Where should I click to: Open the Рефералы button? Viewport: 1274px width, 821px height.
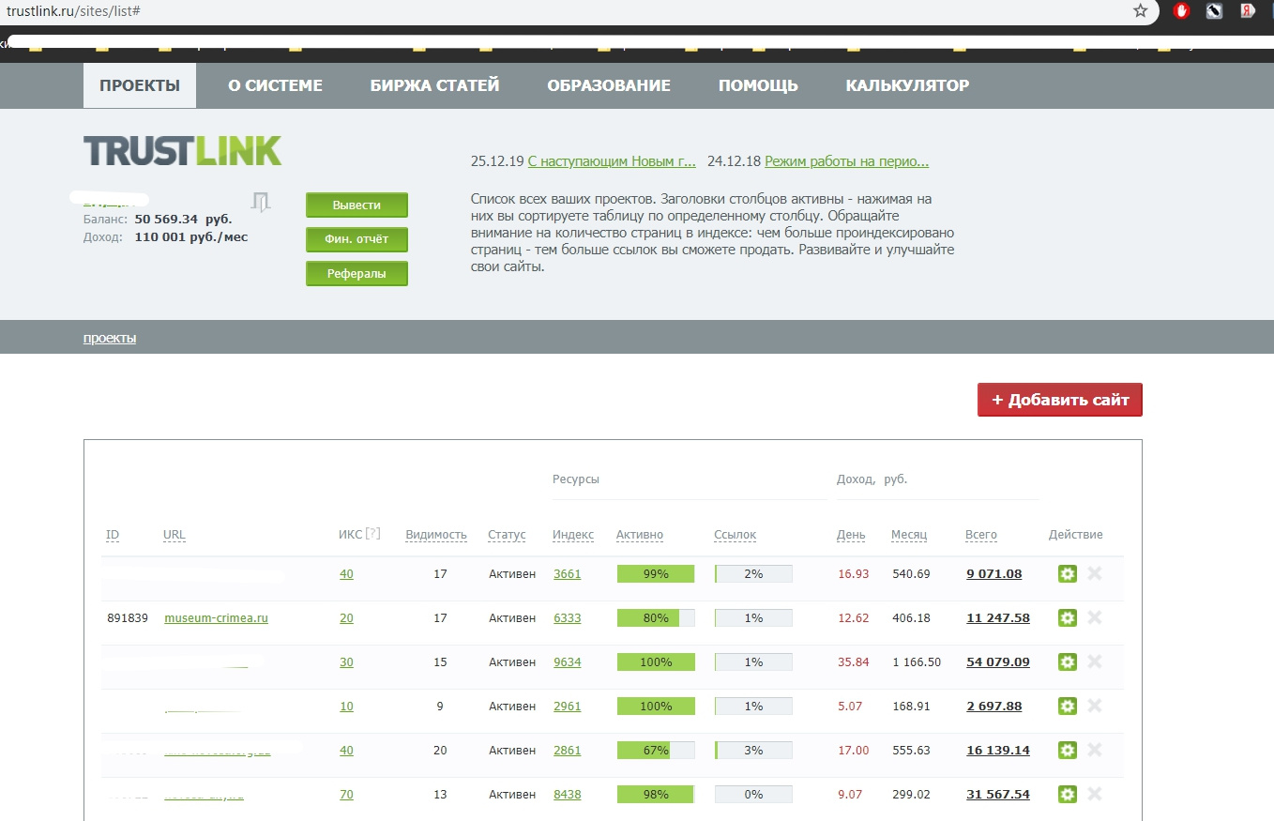356,274
